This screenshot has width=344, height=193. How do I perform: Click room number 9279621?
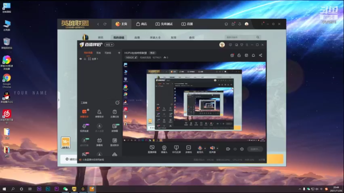coord(157,57)
